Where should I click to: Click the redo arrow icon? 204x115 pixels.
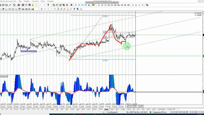44,5
